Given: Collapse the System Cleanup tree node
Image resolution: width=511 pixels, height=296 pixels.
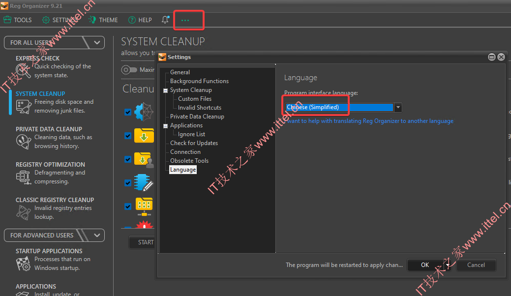Looking at the screenshot, I should pyautogui.click(x=166, y=90).
